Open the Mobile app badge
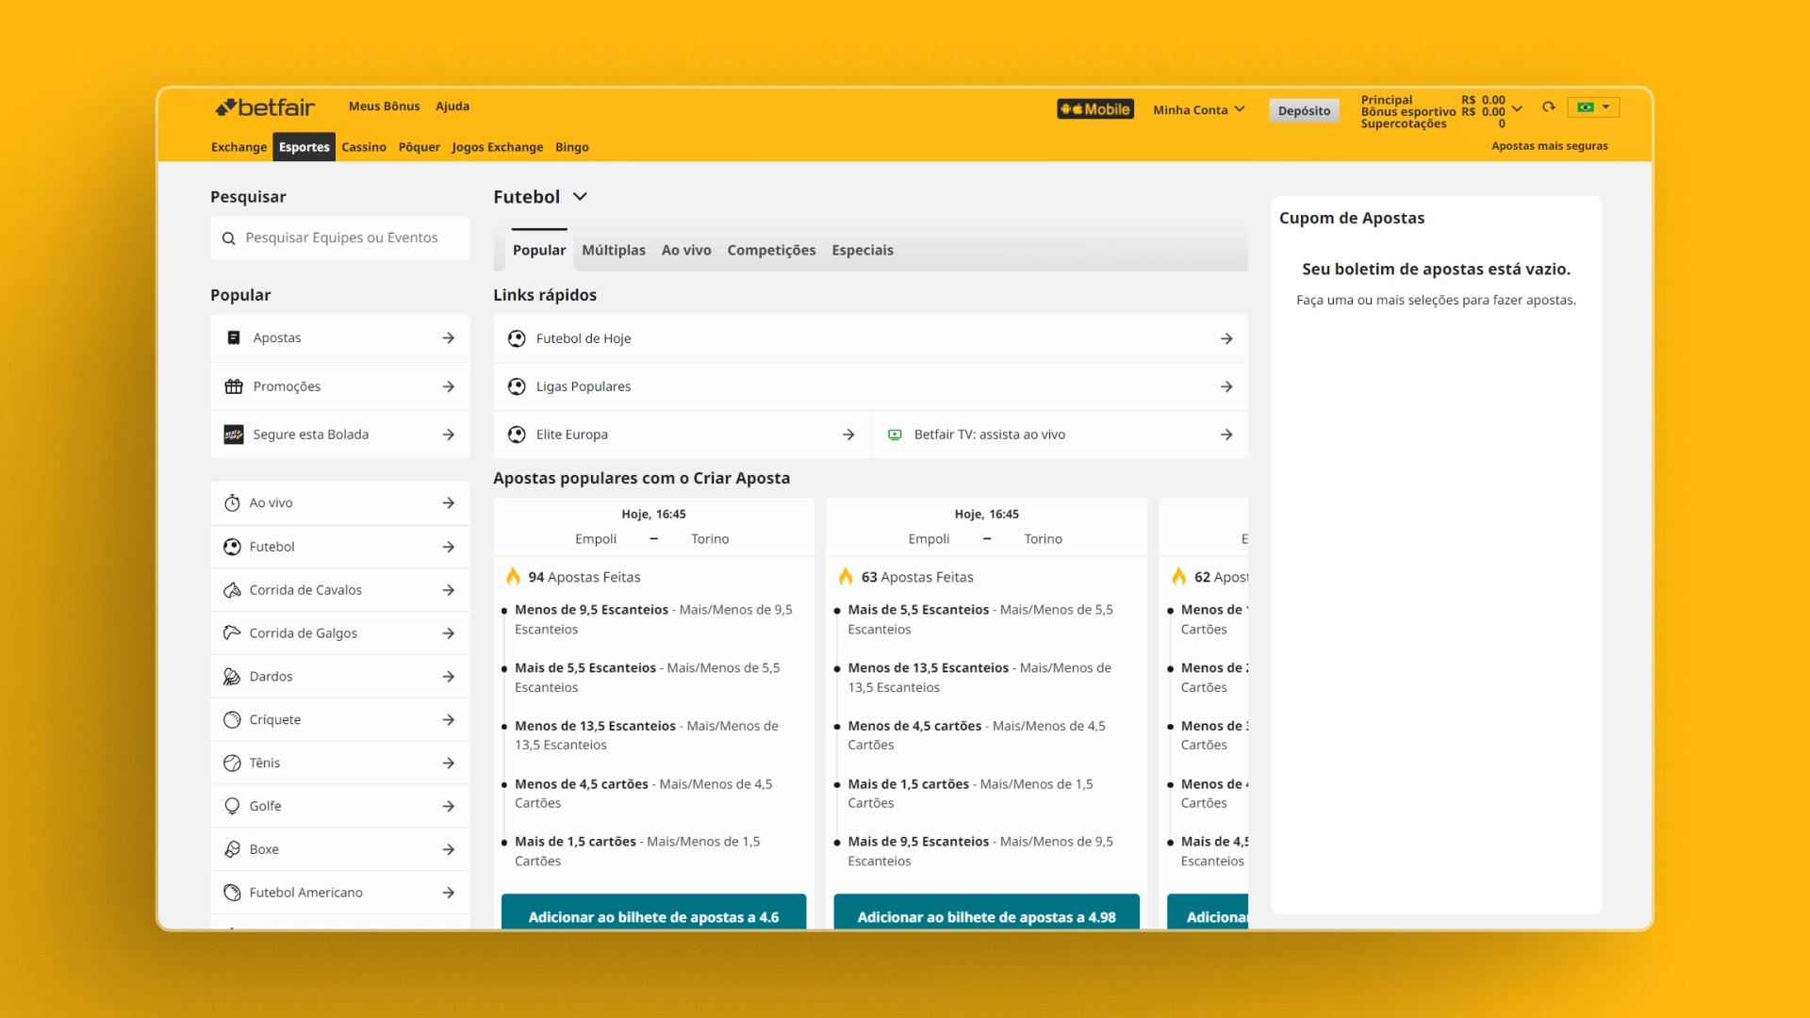The height and width of the screenshot is (1018, 1810). click(x=1094, y=109)
